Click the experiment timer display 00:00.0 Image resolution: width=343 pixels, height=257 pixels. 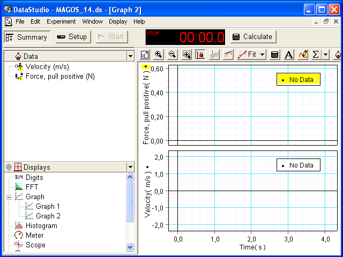pos(185,37)
